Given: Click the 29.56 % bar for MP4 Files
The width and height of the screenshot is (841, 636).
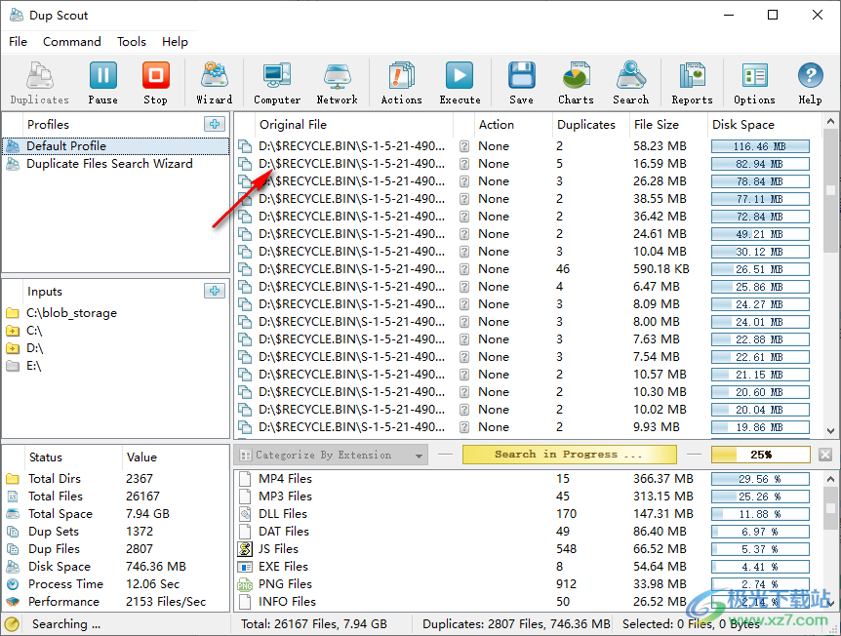Looking at the screenshot, I should (x=760, y=479).
